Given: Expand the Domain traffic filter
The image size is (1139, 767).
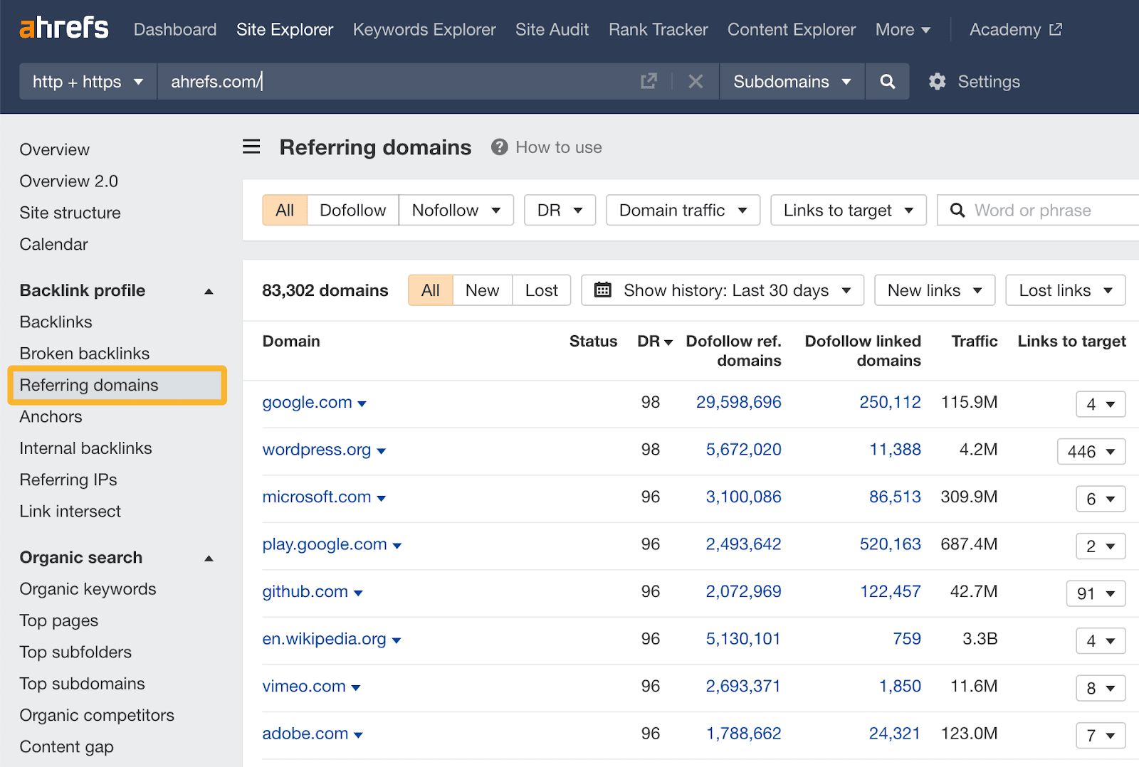Looking at the screenshot, I should click(681, 210).
